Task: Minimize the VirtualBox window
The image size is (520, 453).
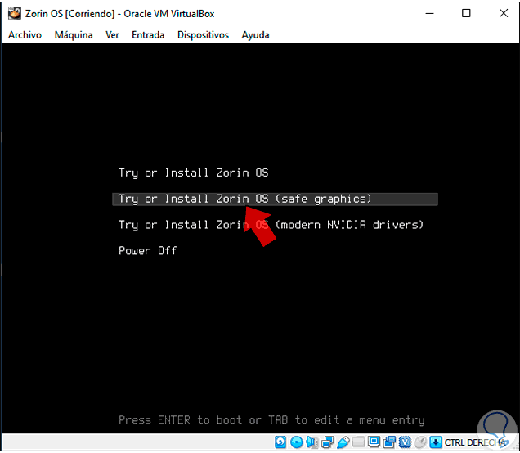Action: point(430,13)
